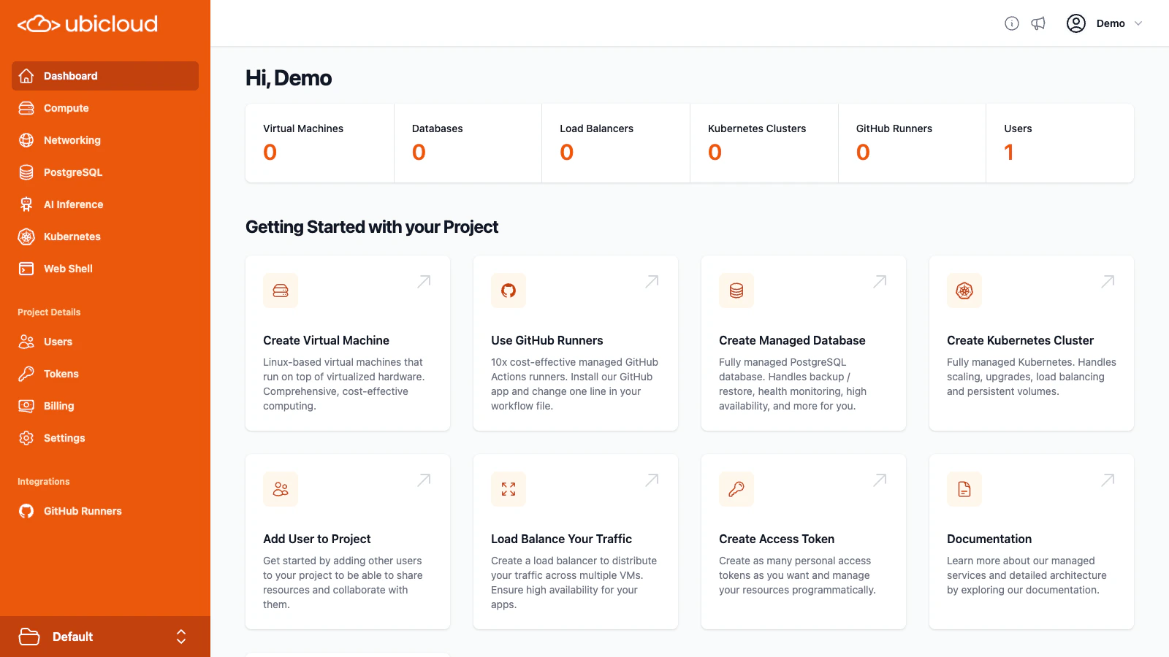Click arrow on Documentation card

click(1108, 480)
